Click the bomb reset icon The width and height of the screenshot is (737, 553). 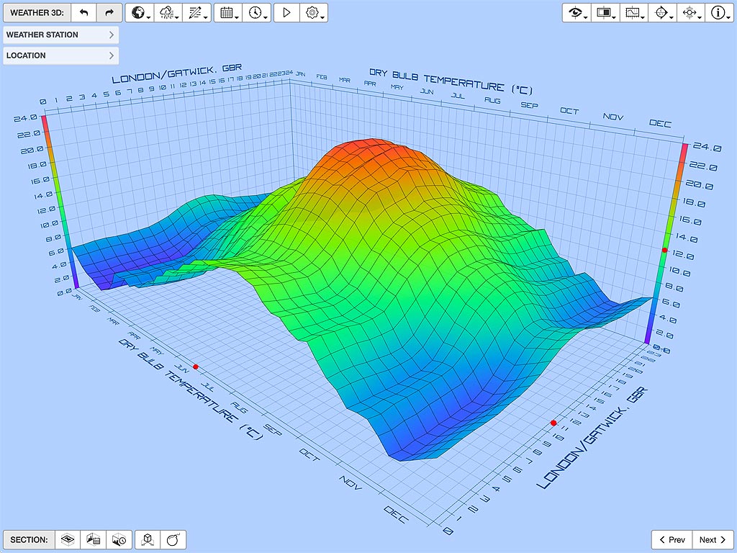coord(173,540)
